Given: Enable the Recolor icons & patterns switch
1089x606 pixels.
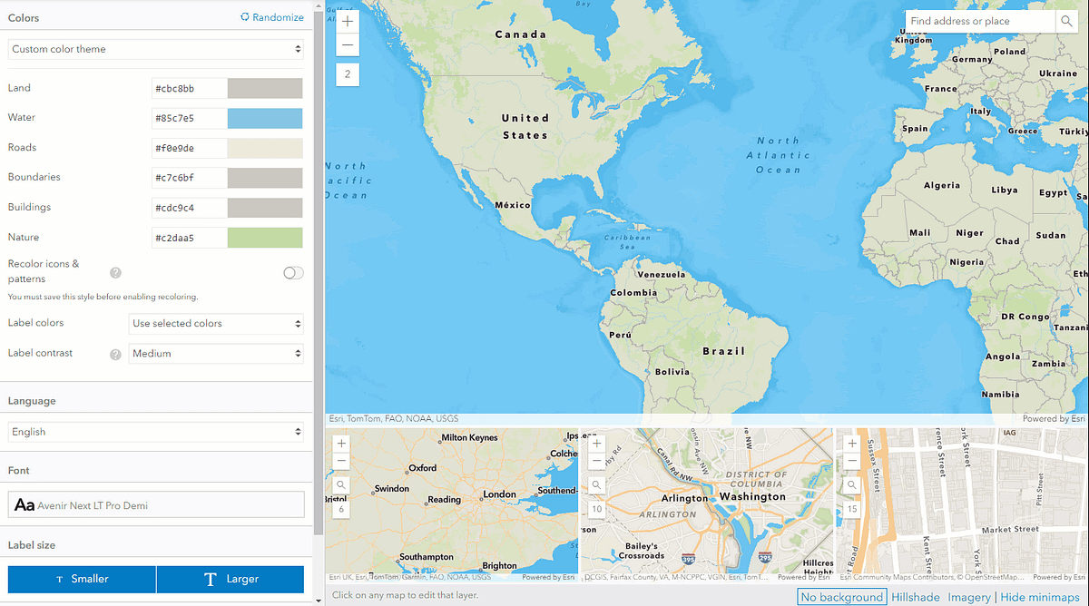Looking at the screenshot, I should (x=292, y=272).
